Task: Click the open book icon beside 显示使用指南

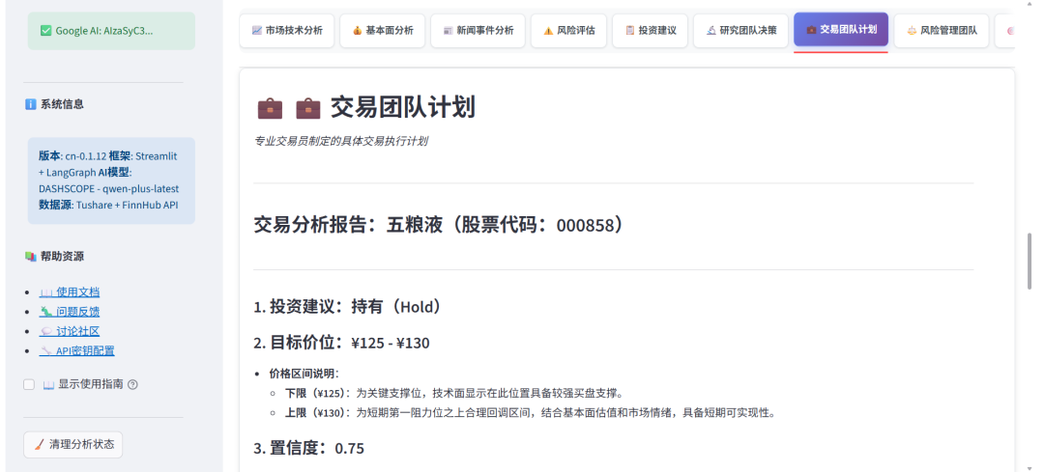Action: pyautogui.click(x=48, y=384)
